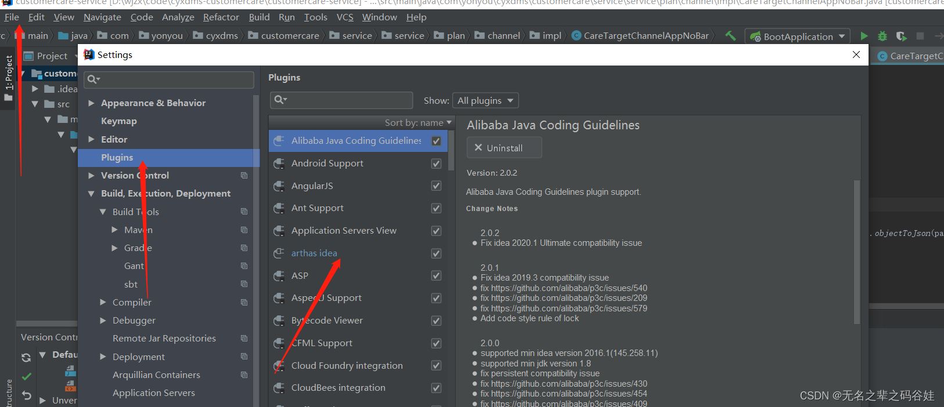944x407 pixels.
Task: Click the settings search input field
Action: 169,79
